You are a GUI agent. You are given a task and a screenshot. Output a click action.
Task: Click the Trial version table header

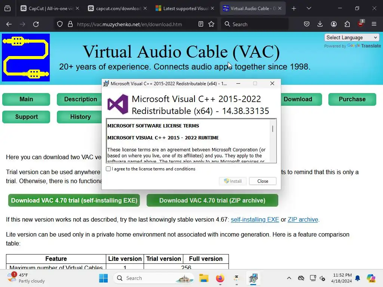pyautogui.click(x=164, y=259)
